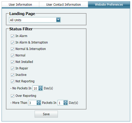Save the website preferences
The height and width of the screenshot is (123, 132).
pyautogui.click(x=46, y=114)
